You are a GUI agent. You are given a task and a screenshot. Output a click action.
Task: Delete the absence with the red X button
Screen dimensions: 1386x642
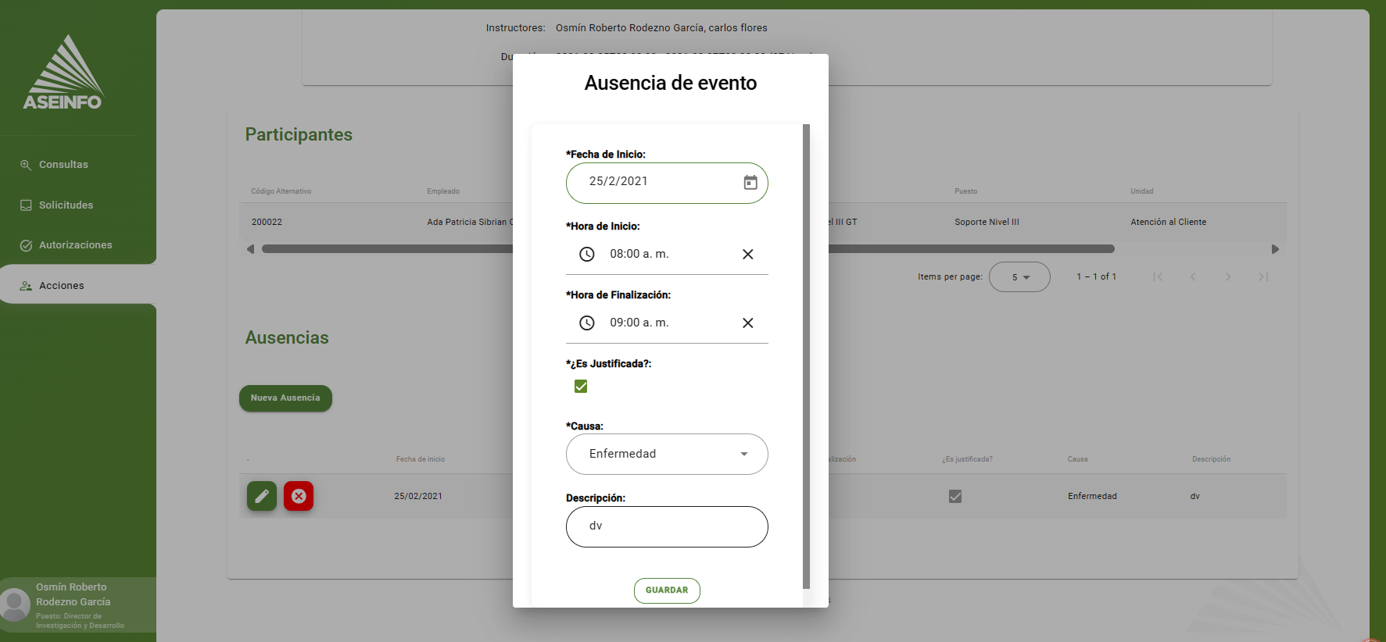coord(299,496)
